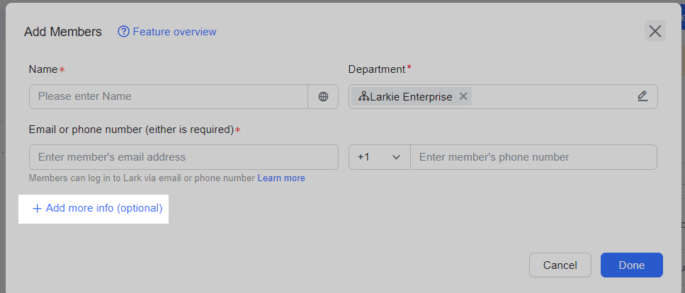Viewport: 685px width, 293px height.
Task: Open the +1 country code dropdown
Action: click(x=379, y=157)
